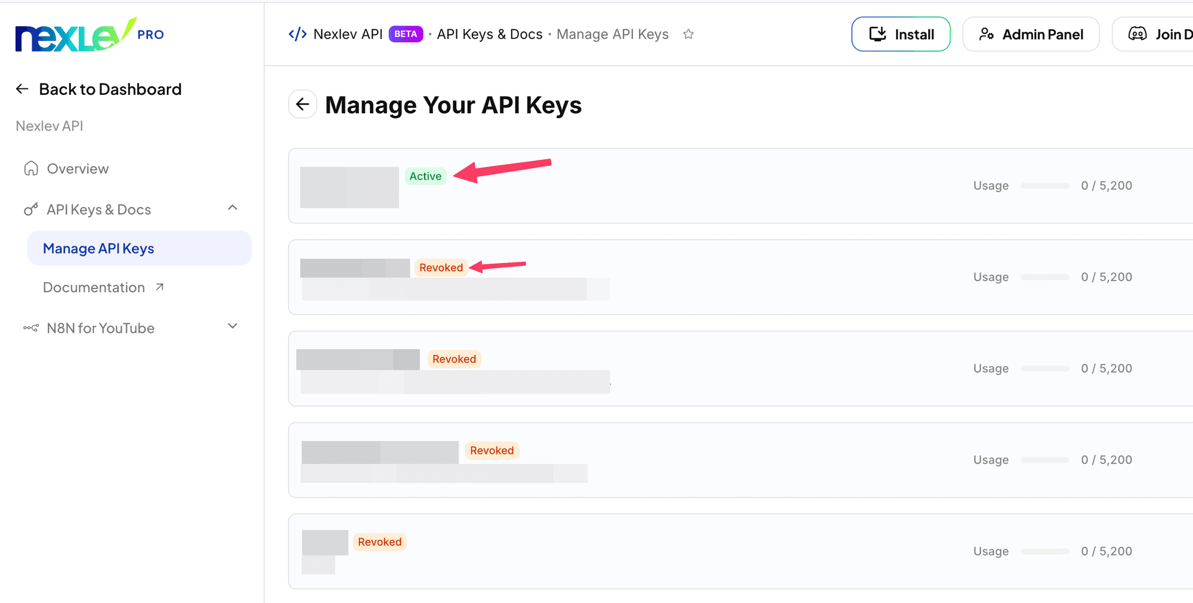1193x603 pixels.
Task: Open Overview via its home icon
Action: (31, 169)
